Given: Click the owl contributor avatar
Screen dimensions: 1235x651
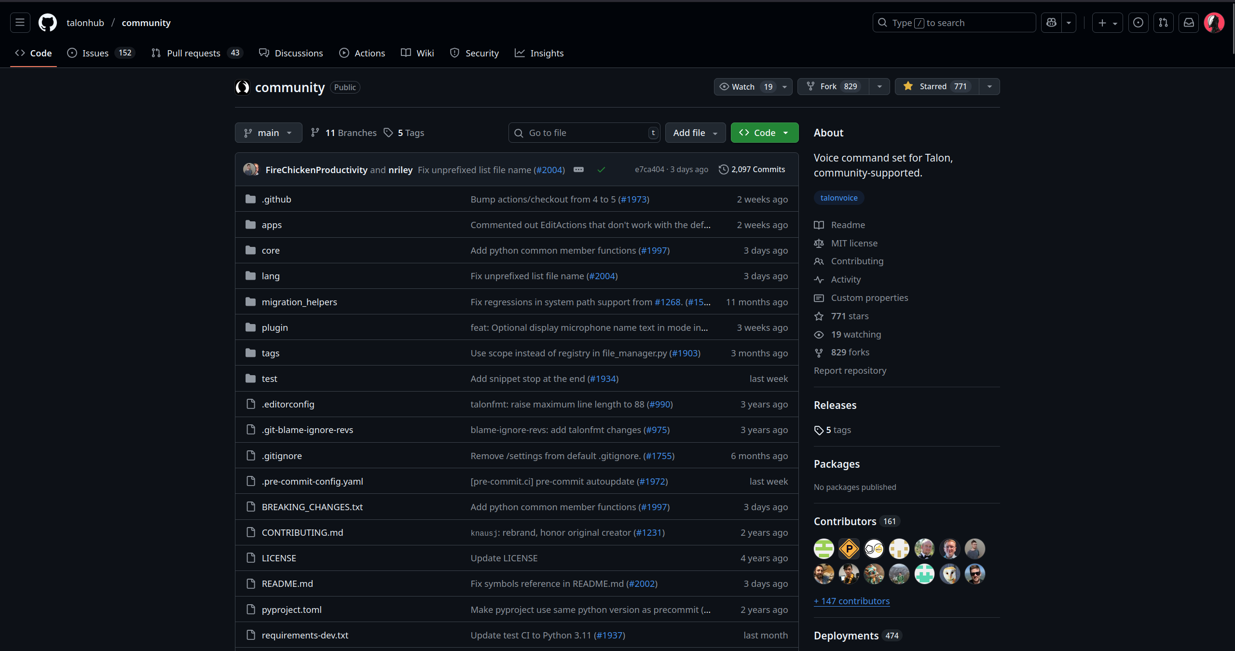Looking at the screenshot, I should tap(949, 574).
